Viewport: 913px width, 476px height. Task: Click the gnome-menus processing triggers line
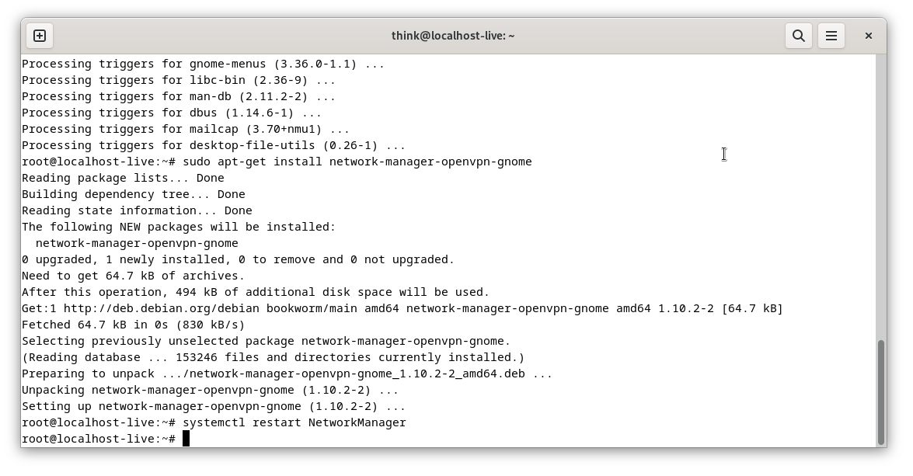coord(204,64)
